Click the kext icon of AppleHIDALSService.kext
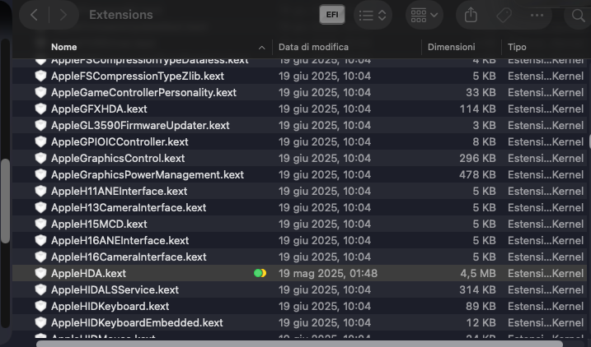This screenshot has width=591, height=347. click(40, 290)
